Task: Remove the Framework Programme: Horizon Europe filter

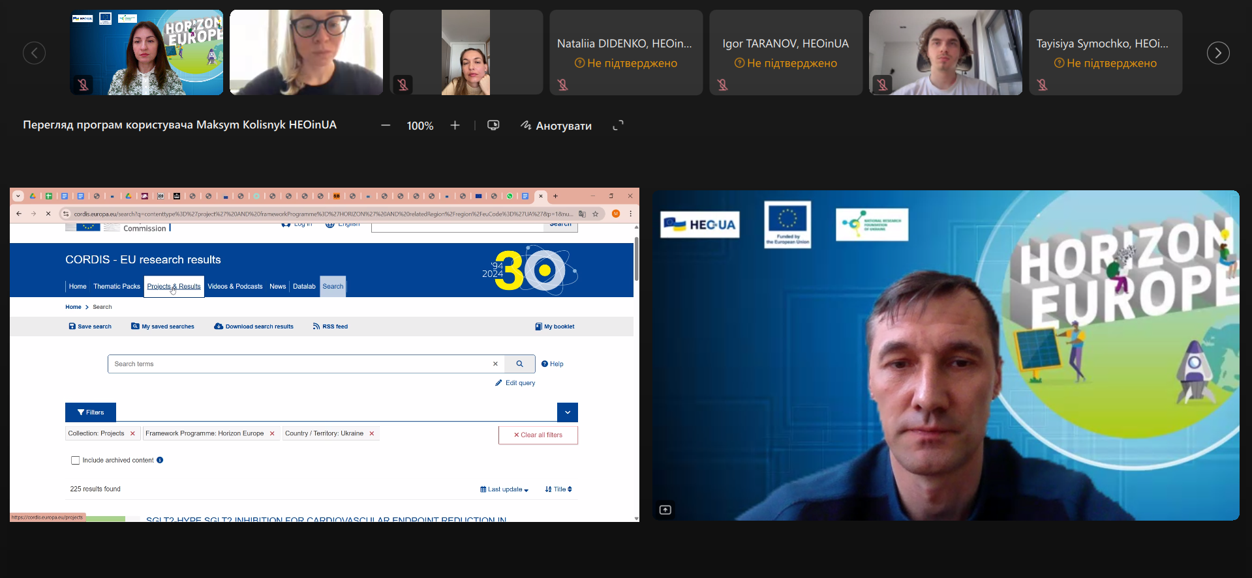Action: pyautogui.click(x=272, y=433)
